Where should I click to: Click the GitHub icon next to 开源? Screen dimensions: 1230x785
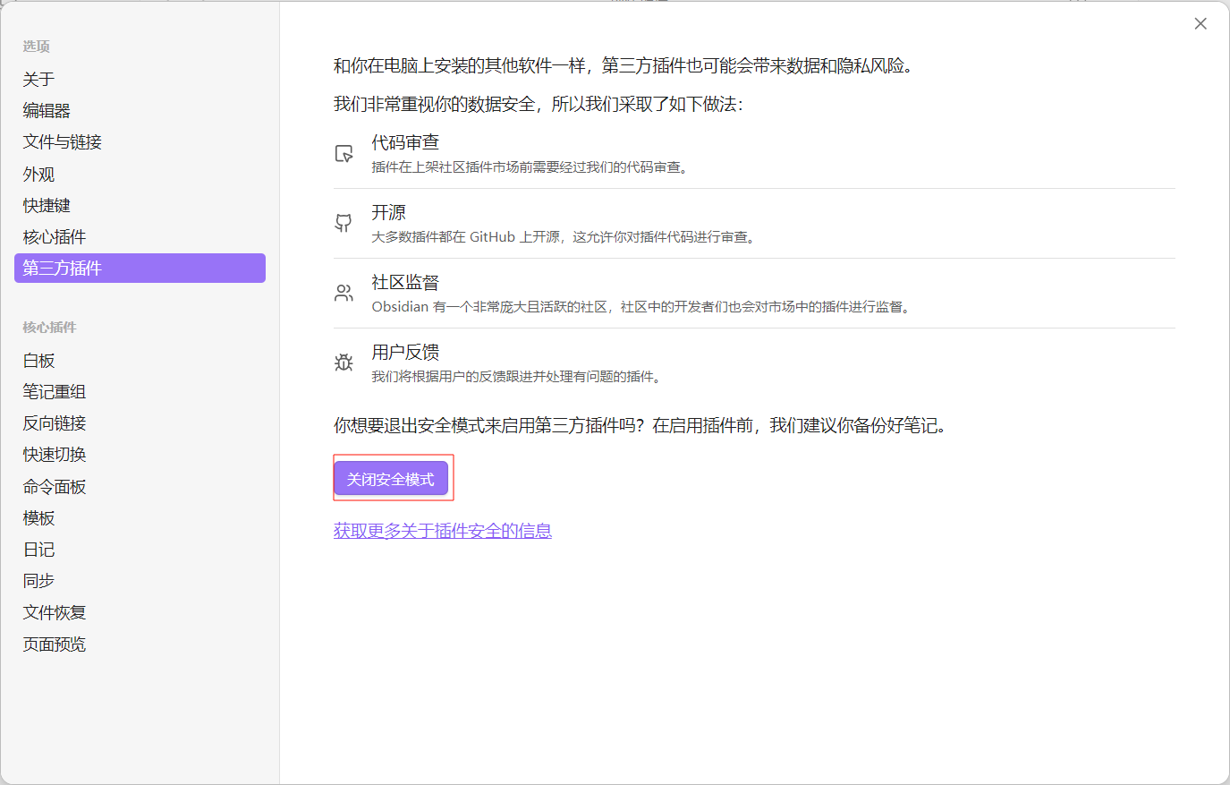[344, 223]
